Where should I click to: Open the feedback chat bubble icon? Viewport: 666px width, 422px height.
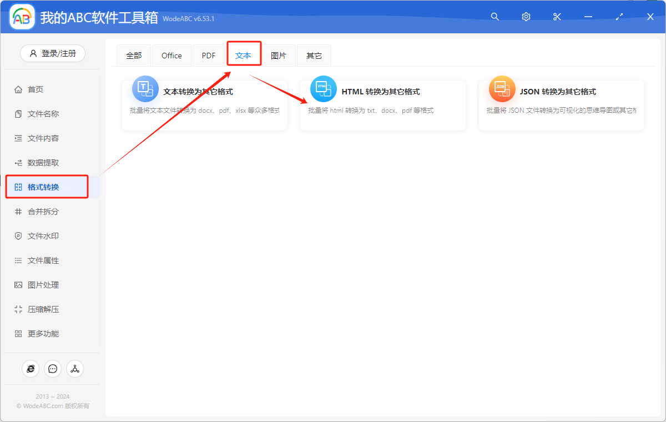point(53,368)
